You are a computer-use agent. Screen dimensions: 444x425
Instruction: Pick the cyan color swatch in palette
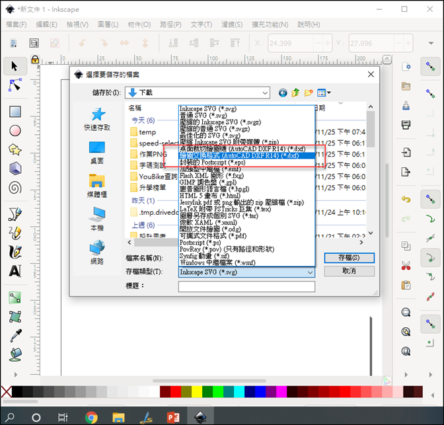pos(239,392)
